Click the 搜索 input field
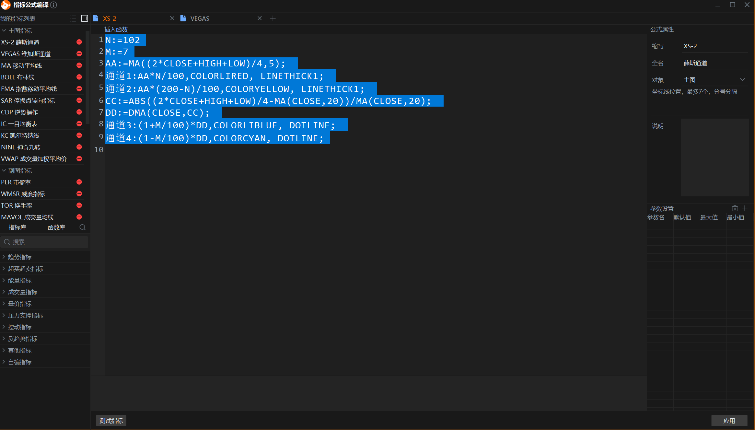Screen dimensions: 755x430 point(44,242)
